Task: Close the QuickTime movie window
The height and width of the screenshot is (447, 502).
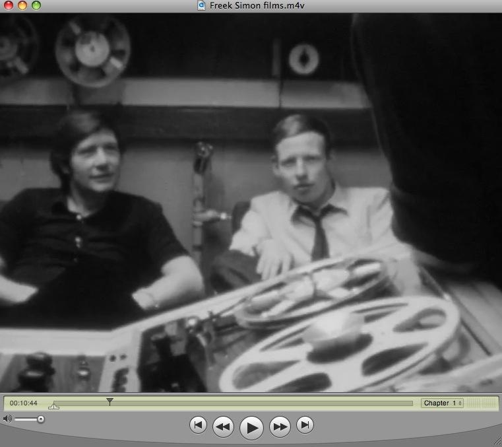Action: 8,5
